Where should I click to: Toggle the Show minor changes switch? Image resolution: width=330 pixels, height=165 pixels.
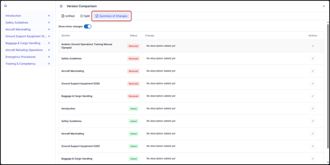point(87,27)
